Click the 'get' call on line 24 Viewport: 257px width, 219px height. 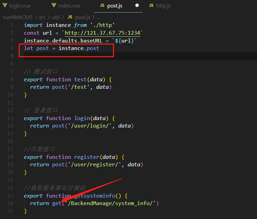click(57, 203)
